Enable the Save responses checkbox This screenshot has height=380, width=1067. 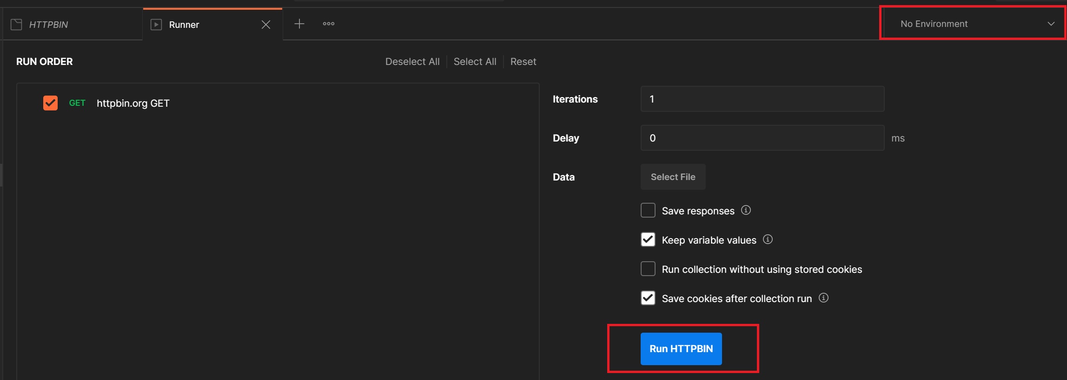648,211
